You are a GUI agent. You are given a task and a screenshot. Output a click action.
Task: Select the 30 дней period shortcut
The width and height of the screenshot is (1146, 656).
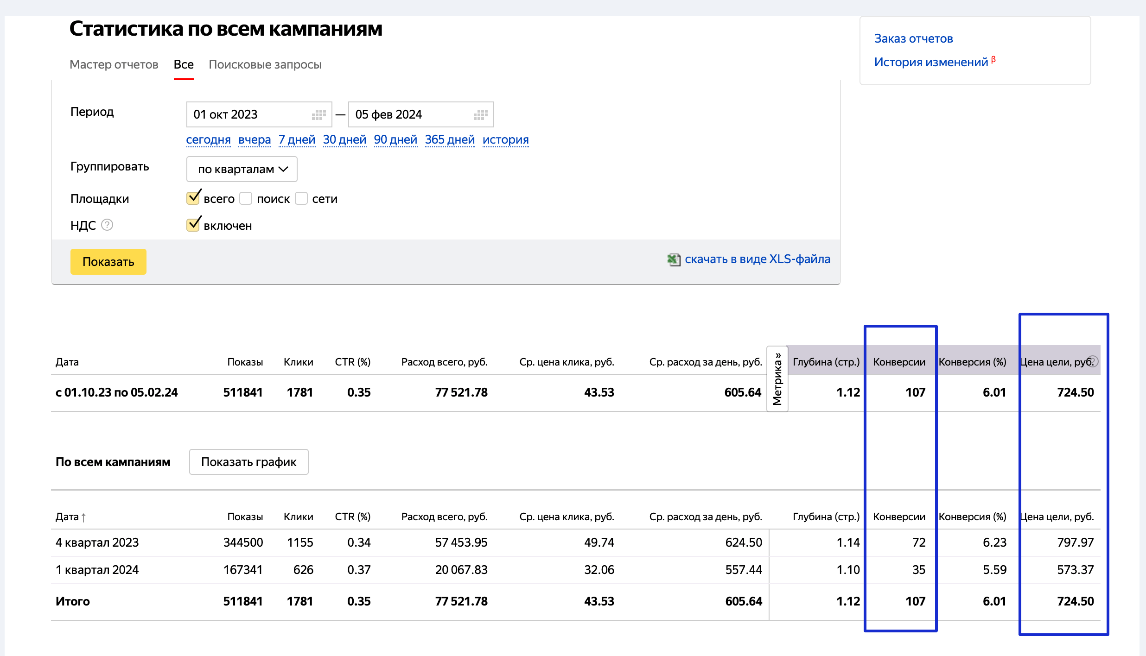pos(344,139)
